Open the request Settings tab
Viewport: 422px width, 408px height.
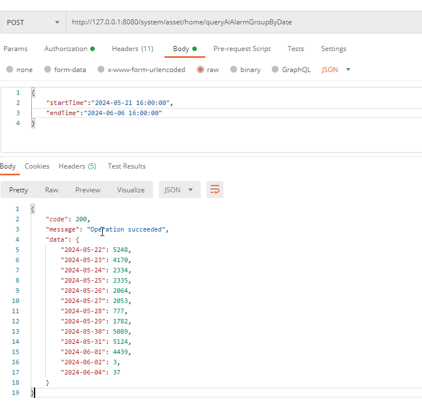tap(334, 49)
